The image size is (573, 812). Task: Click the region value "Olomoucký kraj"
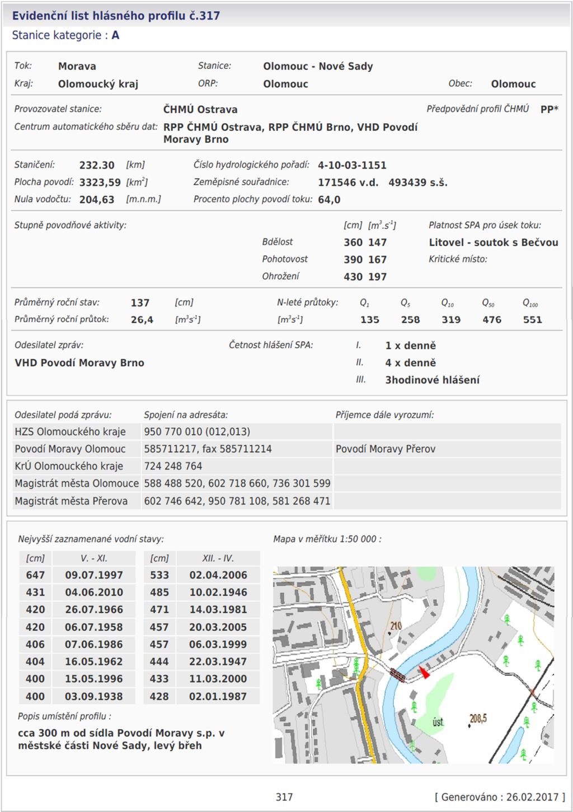(x=98, y=84)
